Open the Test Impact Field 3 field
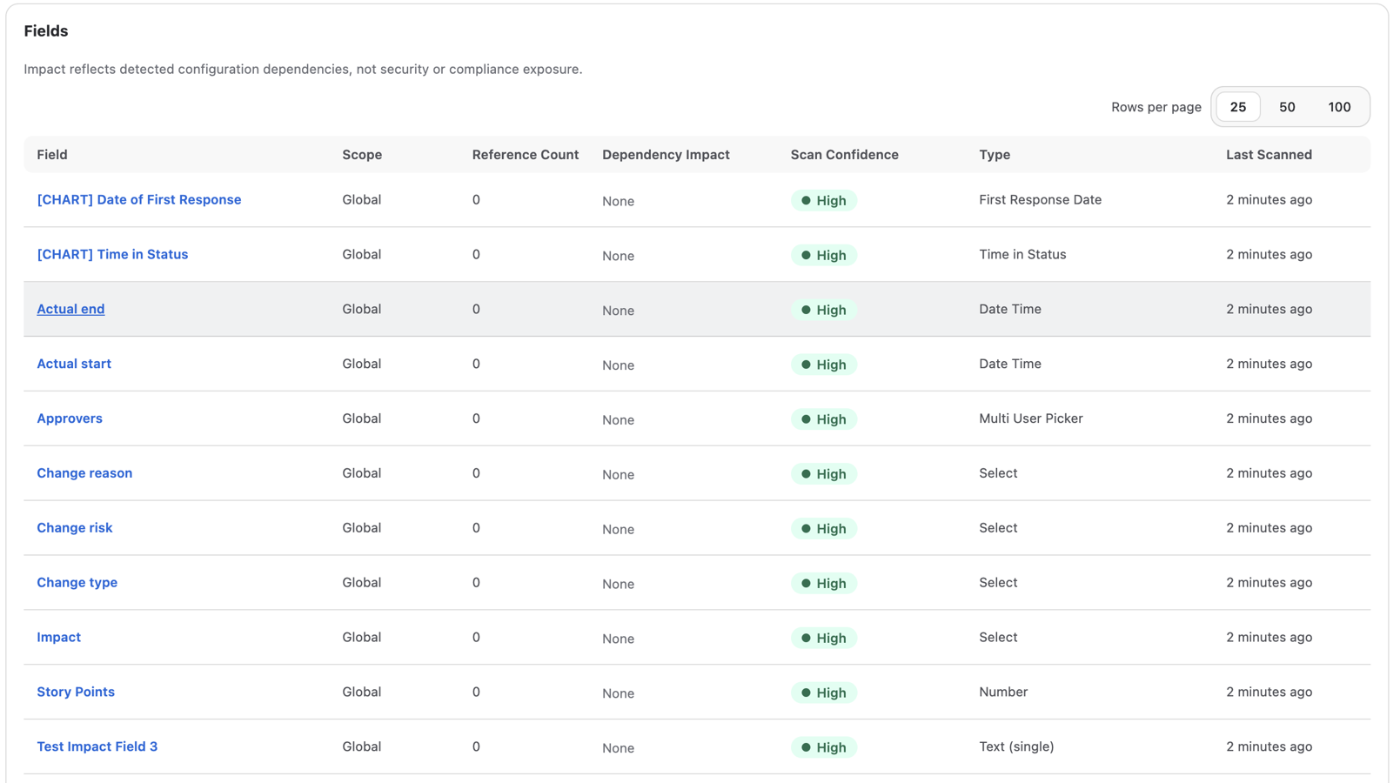Screen dimensions: 1400x783 (97, 746)
